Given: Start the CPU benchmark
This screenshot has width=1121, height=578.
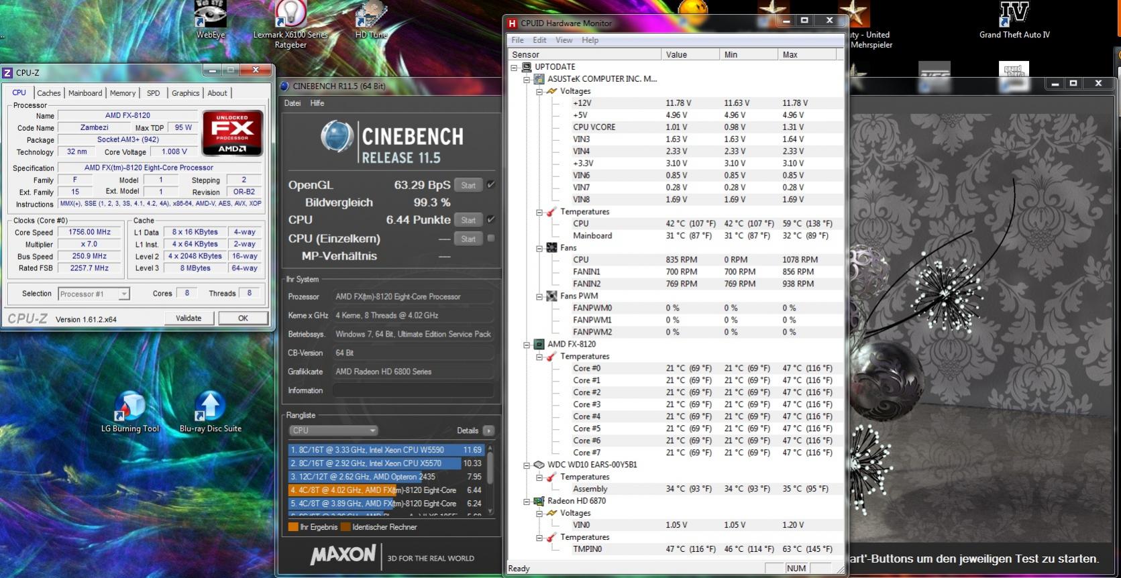Looking at the screenshot, I should point(468,220).
